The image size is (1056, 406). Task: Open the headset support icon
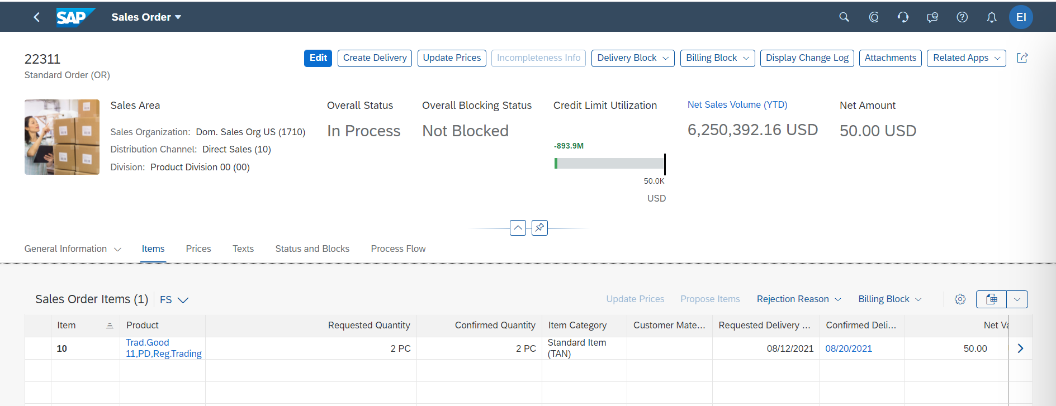pyautogui.click(x=903, y=17)
